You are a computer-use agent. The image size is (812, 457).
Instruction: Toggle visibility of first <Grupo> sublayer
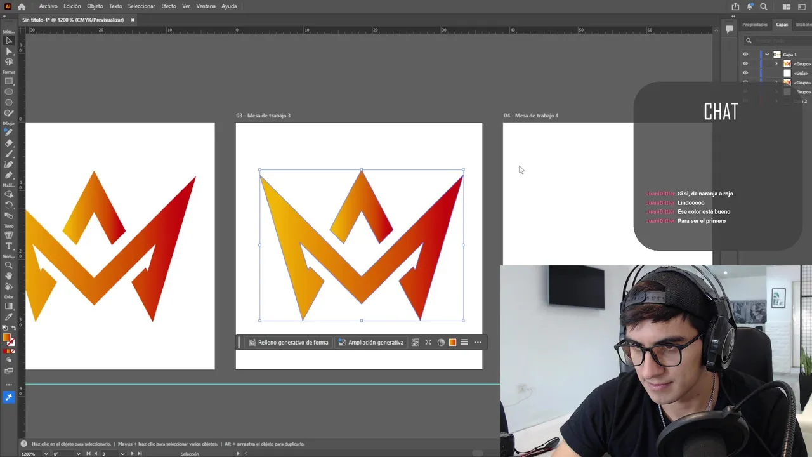point(745,63)
